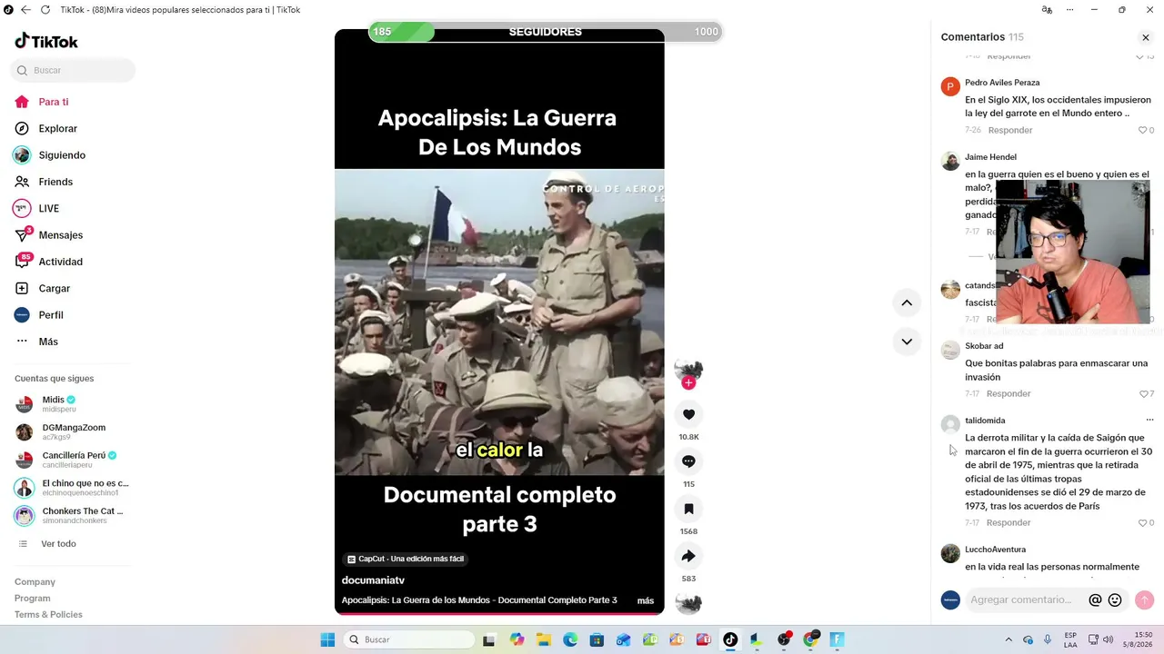
Task: Open Terms & Policies footer link
Action: [48, 614]
